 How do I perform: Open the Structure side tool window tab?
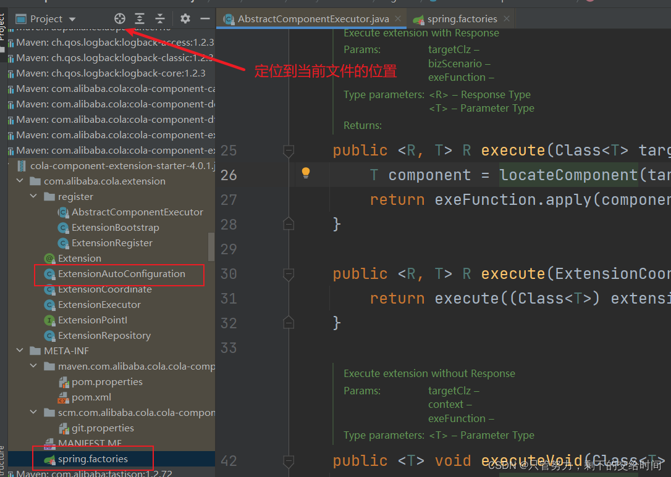pyautogui.click(x=3, y=462)
